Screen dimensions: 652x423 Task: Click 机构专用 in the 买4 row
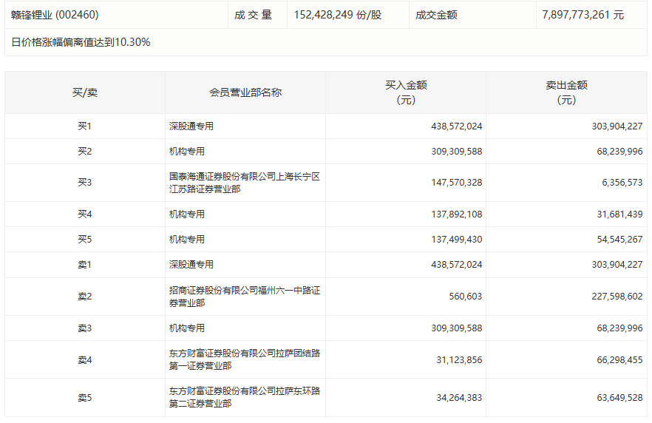click(x=187, y=214)
